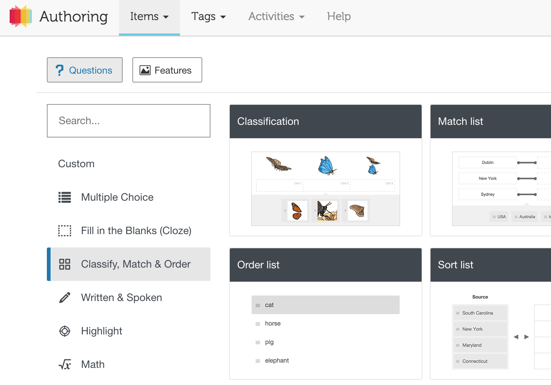Switch to the Features tab button
This screenshot has height=385, width=551.
(167, 70)
